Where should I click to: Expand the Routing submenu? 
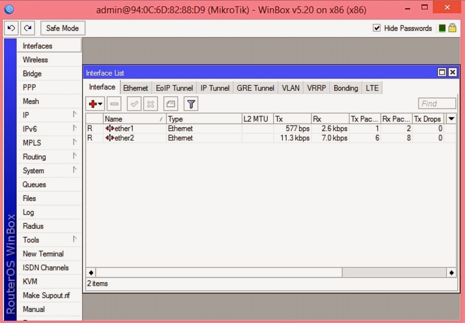pyautogui.click(x=49, y=157)
